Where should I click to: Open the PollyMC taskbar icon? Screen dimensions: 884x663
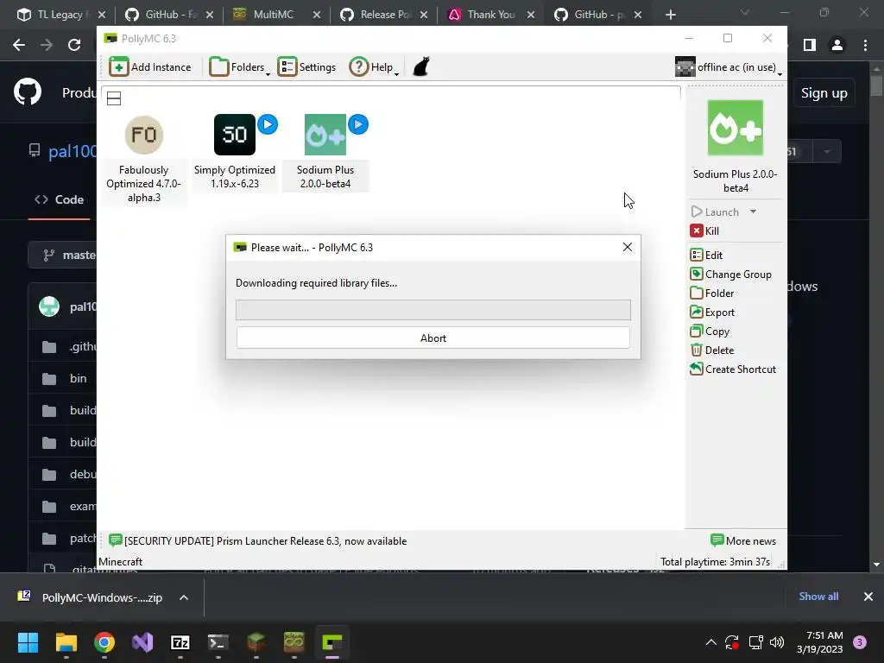pos(332,642)
